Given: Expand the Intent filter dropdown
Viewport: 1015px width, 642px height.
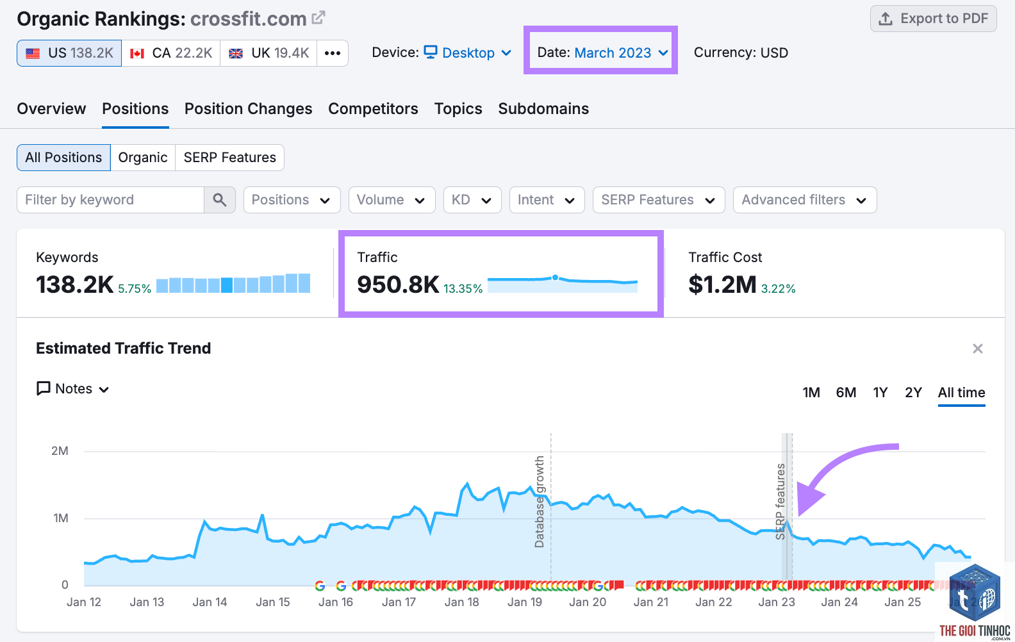Looking at the screenshot, I should click(547, 200).
